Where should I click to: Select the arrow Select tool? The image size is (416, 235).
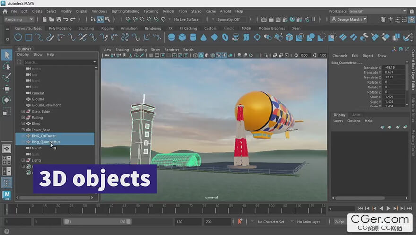[x=7, y=55]
